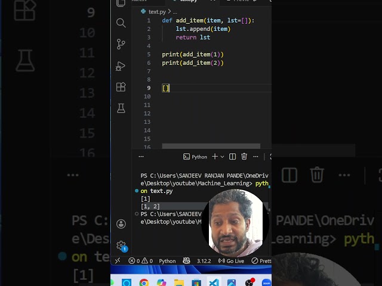382x286 pixels.
Task: Open the launch profile dropdown beside plus
Action: (222, 157)
